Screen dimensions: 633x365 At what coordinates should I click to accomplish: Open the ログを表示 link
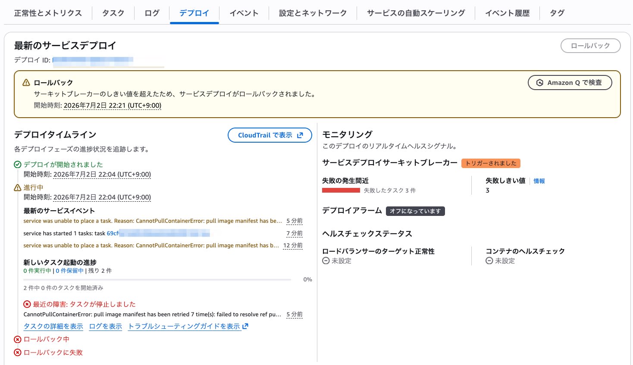pos(106,326)
